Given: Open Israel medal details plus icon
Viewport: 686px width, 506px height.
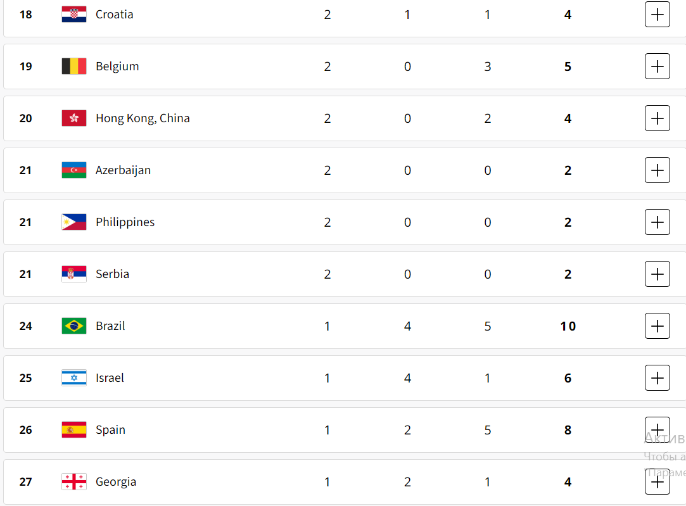Looking at the screenshot, I should [657, 378].
